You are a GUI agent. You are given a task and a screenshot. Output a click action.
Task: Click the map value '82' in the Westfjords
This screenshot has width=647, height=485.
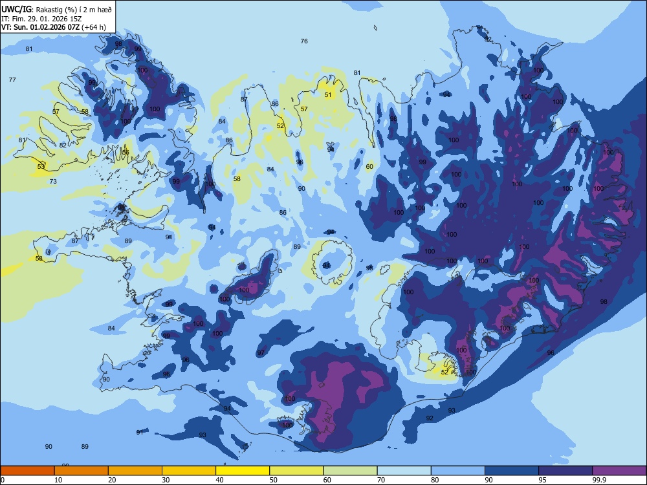click(63, 145)
